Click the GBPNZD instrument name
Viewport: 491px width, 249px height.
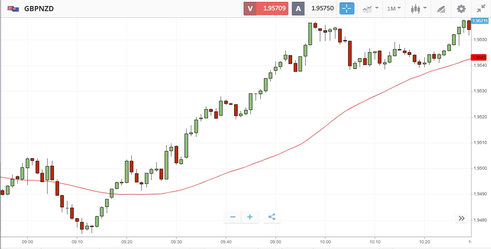pyautogui.click(x=39, y=9)
